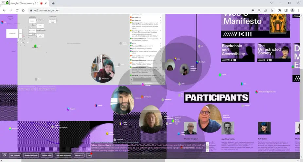Screen dimensions: 303x162
Task: Open The Unrestricted Society card
Action: 274,53
